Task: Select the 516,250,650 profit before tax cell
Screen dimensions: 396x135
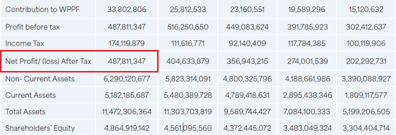Action: [188, 27]
